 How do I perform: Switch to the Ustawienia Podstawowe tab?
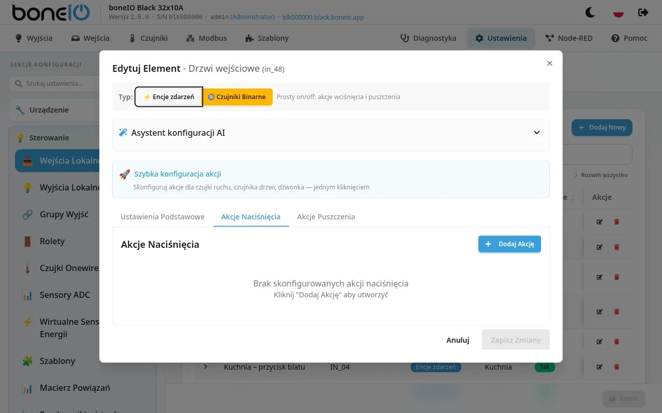pos(162,217)
